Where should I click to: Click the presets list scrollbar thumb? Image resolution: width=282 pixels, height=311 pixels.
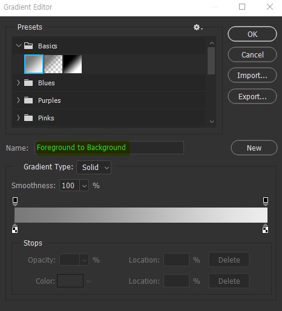(211, 61)
